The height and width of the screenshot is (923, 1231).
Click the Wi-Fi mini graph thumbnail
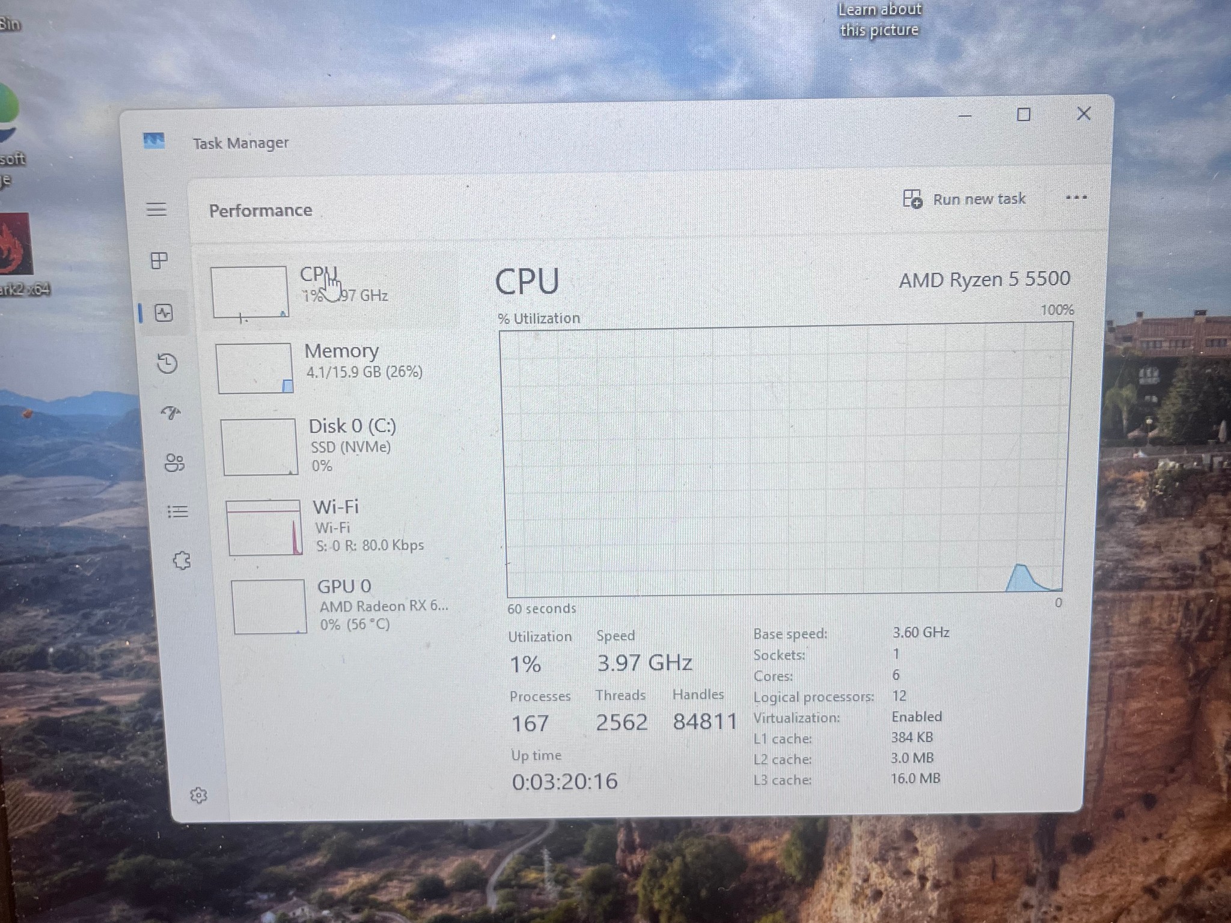coord(264,528)
